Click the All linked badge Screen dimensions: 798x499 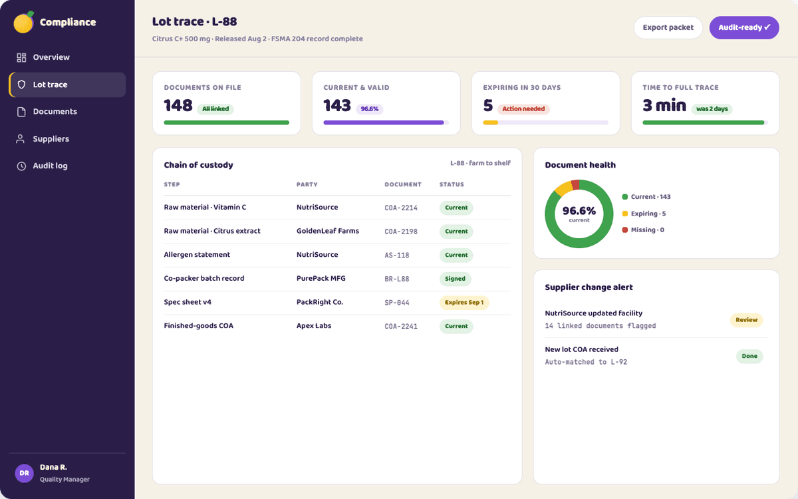(215, 109)
